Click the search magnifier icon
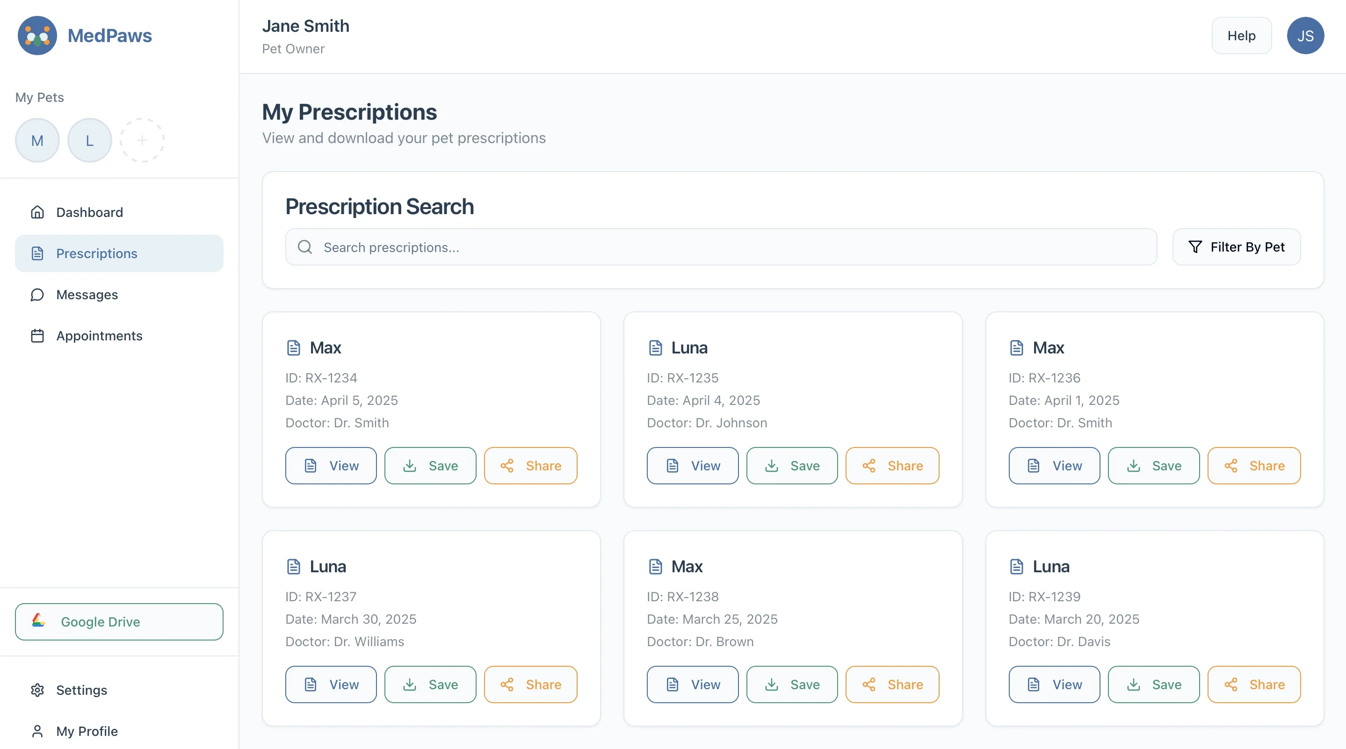 [305, 247]
